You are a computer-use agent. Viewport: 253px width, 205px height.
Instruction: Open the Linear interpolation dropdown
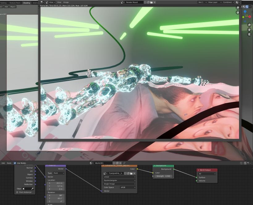119,177
